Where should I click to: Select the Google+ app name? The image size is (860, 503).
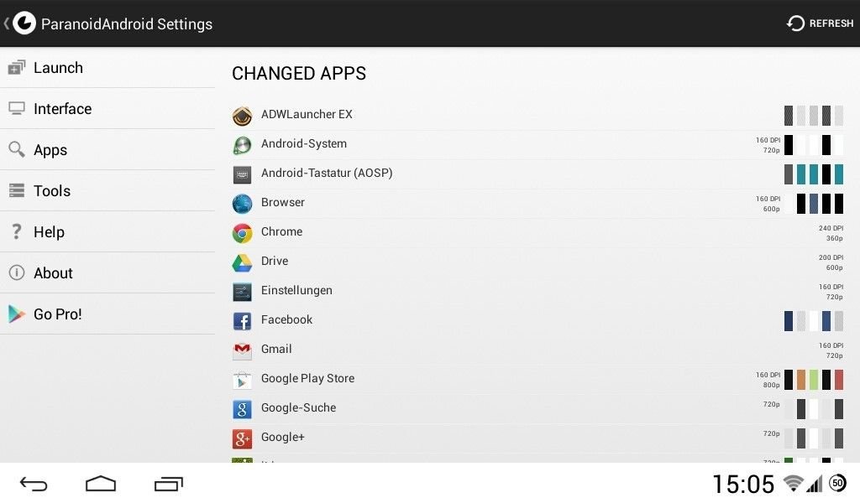282,437
